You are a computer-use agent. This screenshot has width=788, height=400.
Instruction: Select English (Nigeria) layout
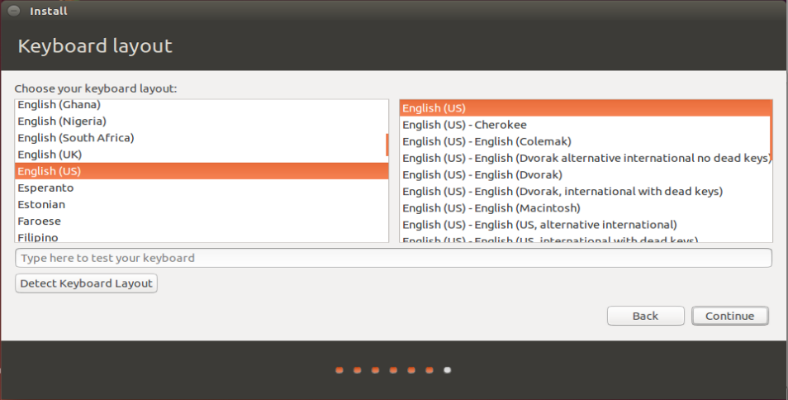[x=201, y=121]
